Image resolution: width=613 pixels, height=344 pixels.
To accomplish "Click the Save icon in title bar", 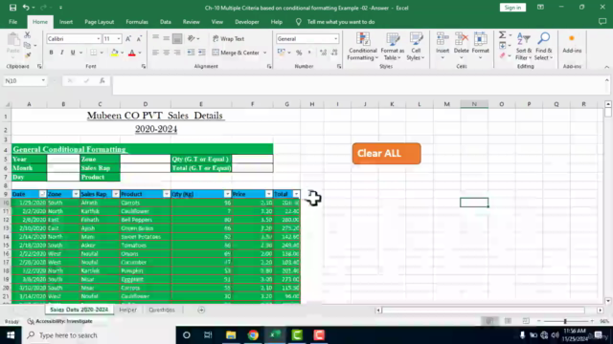I will pyautogui.click(x=12, y=8).
